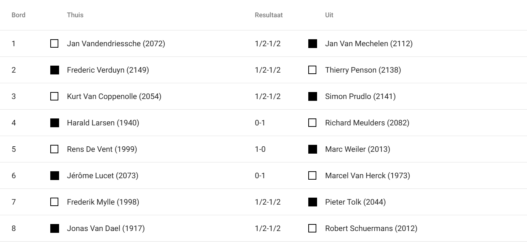The height and width of the screenshot is (242, 527).
Task: Click black piece icon beside Jan Van Mechelen
Action: 313,44
